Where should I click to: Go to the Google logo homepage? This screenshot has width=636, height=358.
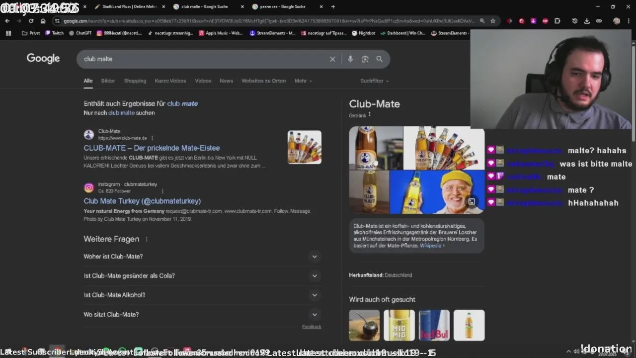click(43, 59)
